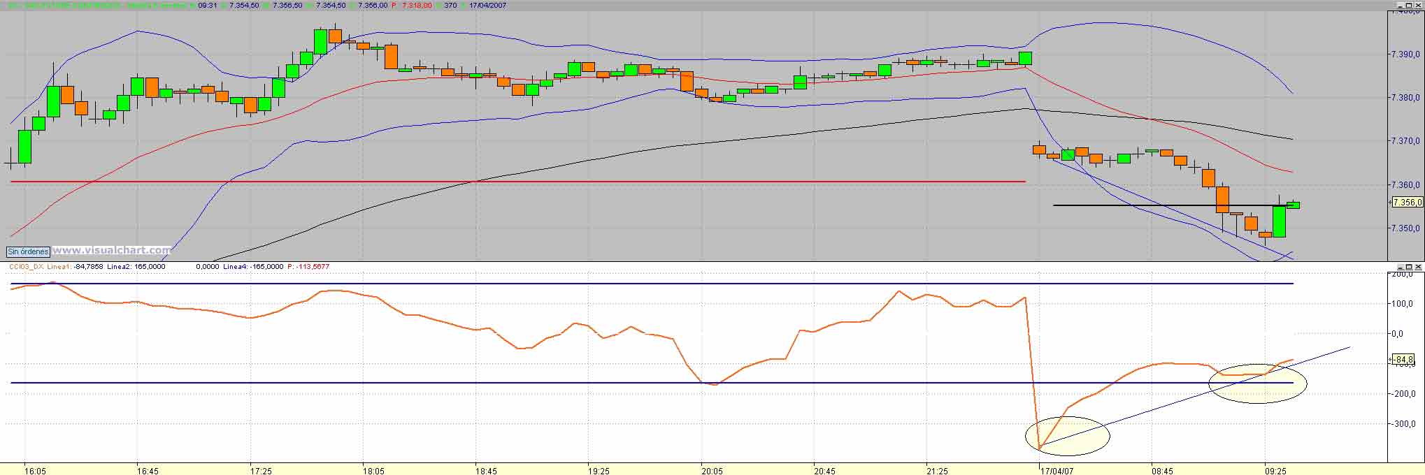Select the red horizontal line near 7.360

pyautogui.click(x=517, y=182)
